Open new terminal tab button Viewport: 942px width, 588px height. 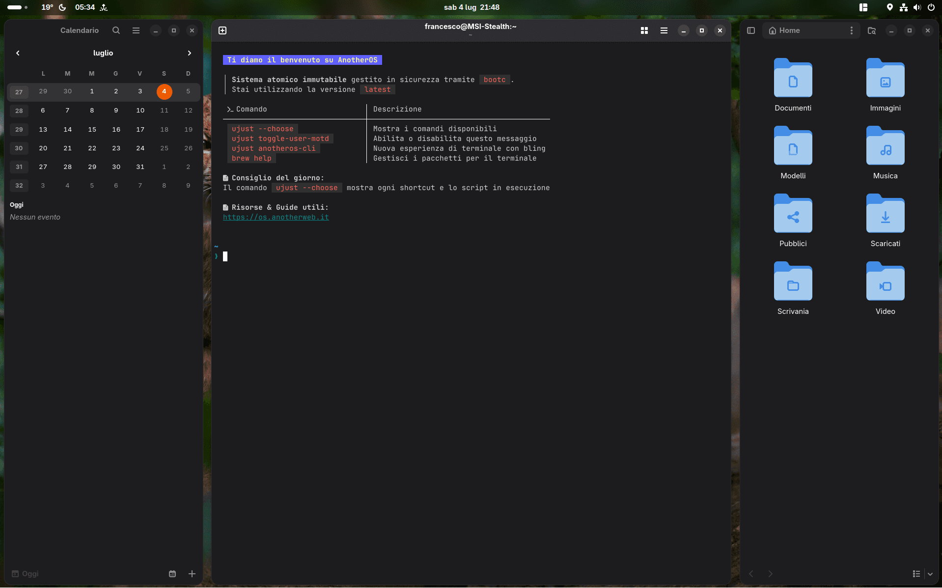click(222, 30)
